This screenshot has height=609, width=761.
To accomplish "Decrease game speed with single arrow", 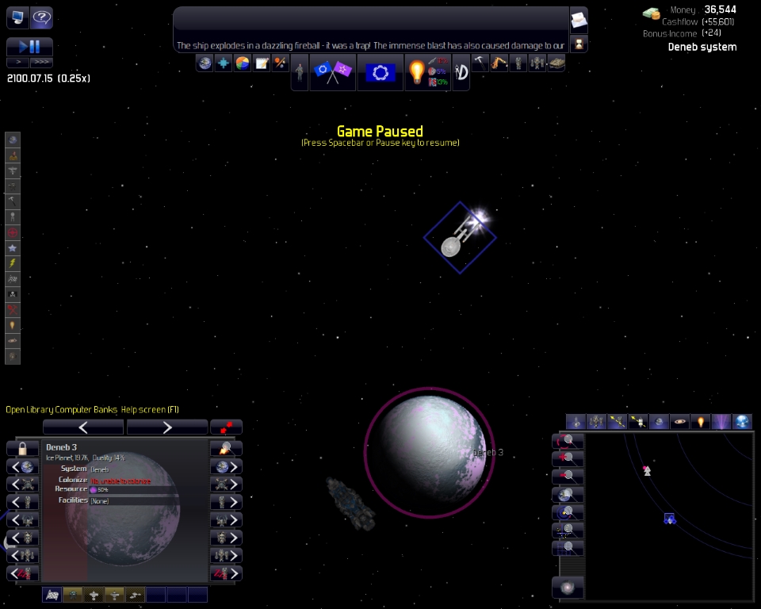I will coord(18,62).
